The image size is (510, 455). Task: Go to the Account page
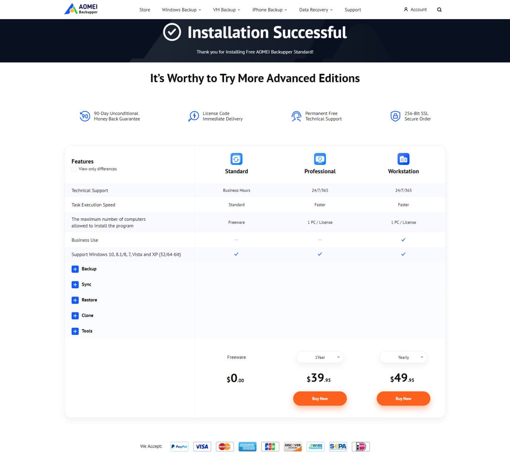point(415,10)
